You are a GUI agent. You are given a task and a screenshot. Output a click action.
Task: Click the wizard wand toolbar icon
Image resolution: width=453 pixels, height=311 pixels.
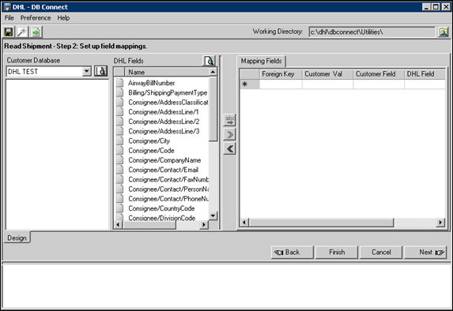(x=22, y=32)
